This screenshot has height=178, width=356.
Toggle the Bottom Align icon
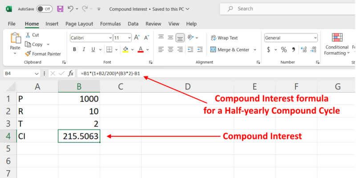[180, 38]
